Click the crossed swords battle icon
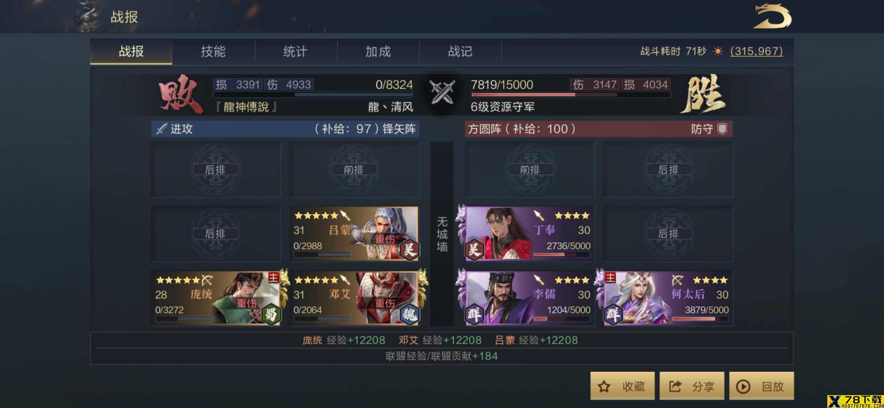This screenshot has width=884, height=408. point(442,92)
